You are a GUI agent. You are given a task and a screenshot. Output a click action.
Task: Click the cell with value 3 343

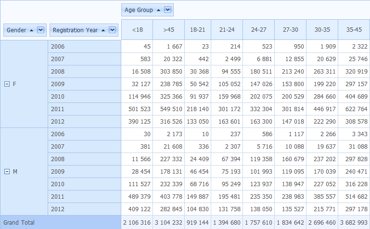pyautogui.click(x=354, y=134)
